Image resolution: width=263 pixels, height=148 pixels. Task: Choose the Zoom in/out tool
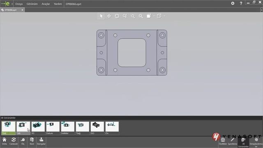[125, 16]
